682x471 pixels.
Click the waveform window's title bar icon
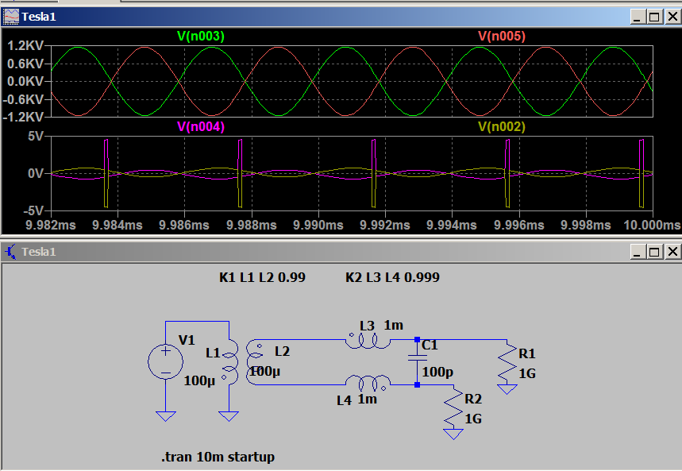[10, 16]
